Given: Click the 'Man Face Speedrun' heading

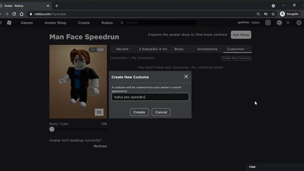Looking at the screenshot, I should [x=84, y=37].
